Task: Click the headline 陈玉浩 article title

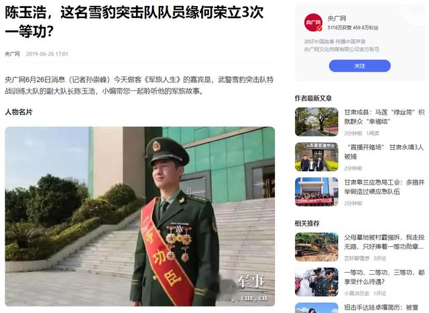Action: [x=134, y=22]
